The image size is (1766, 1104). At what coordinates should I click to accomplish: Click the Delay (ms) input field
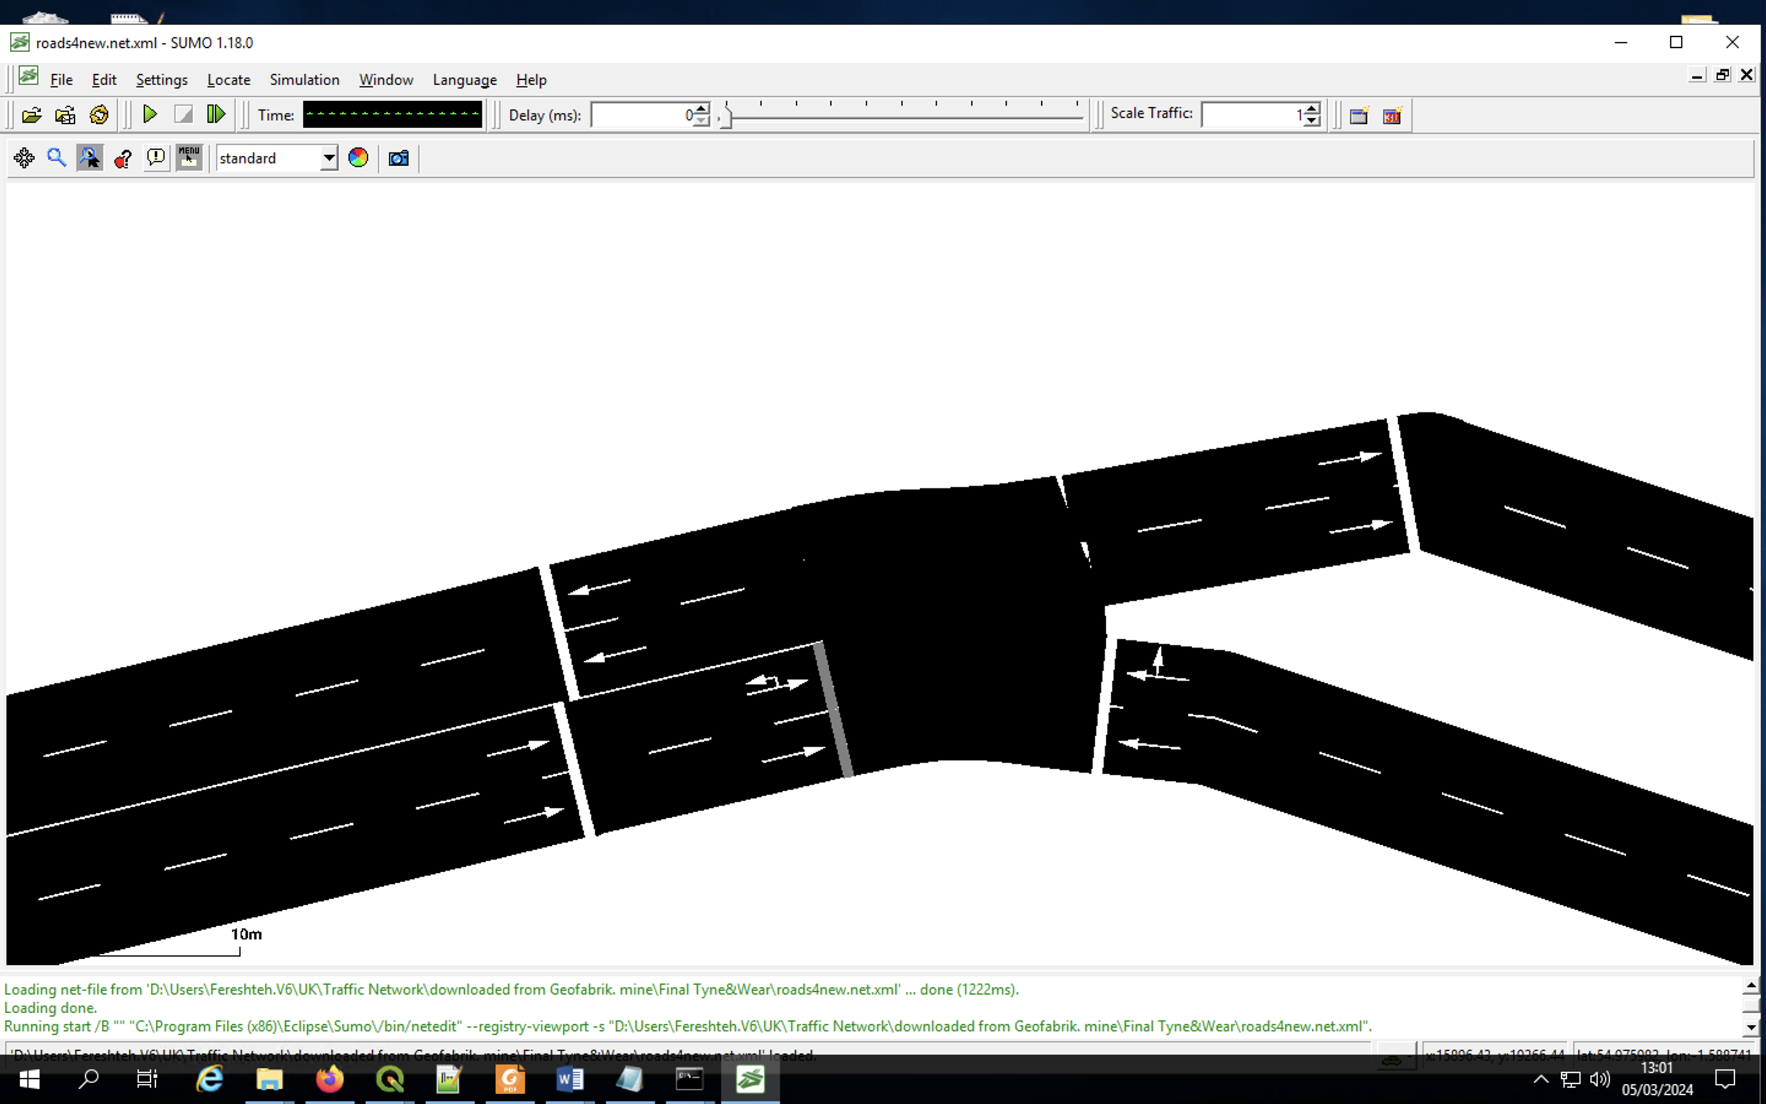[x=643, y=115]
